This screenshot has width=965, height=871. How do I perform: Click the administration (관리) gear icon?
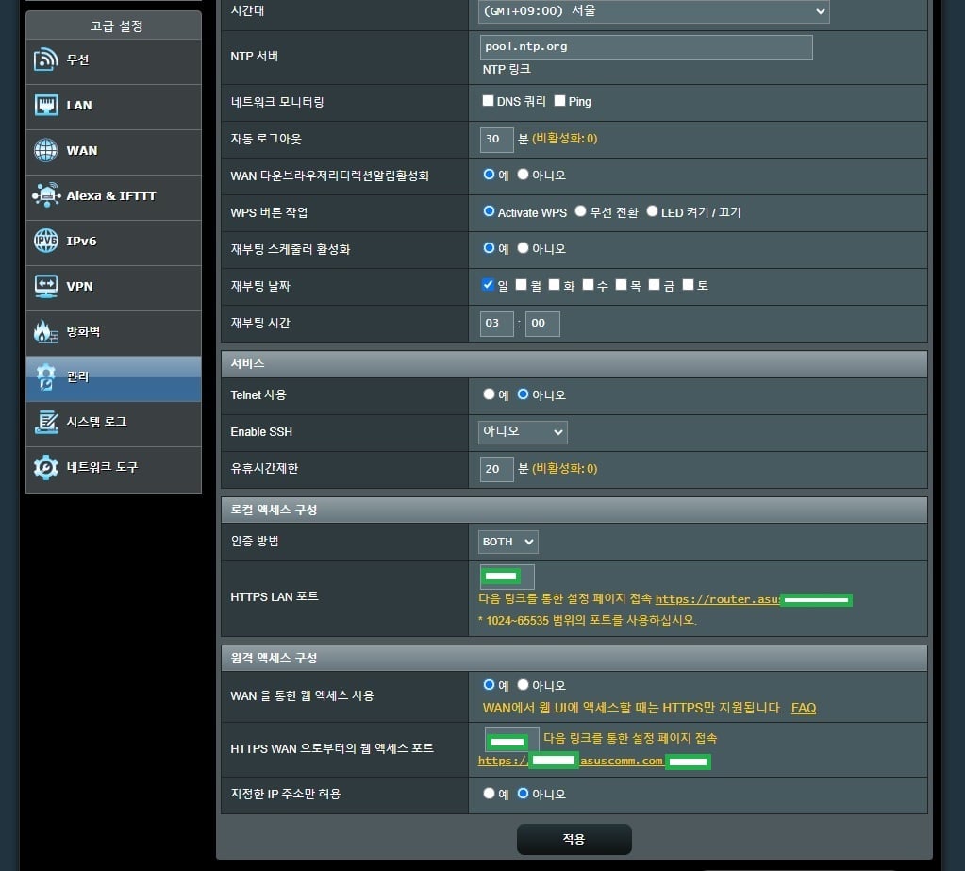(46, 377)
